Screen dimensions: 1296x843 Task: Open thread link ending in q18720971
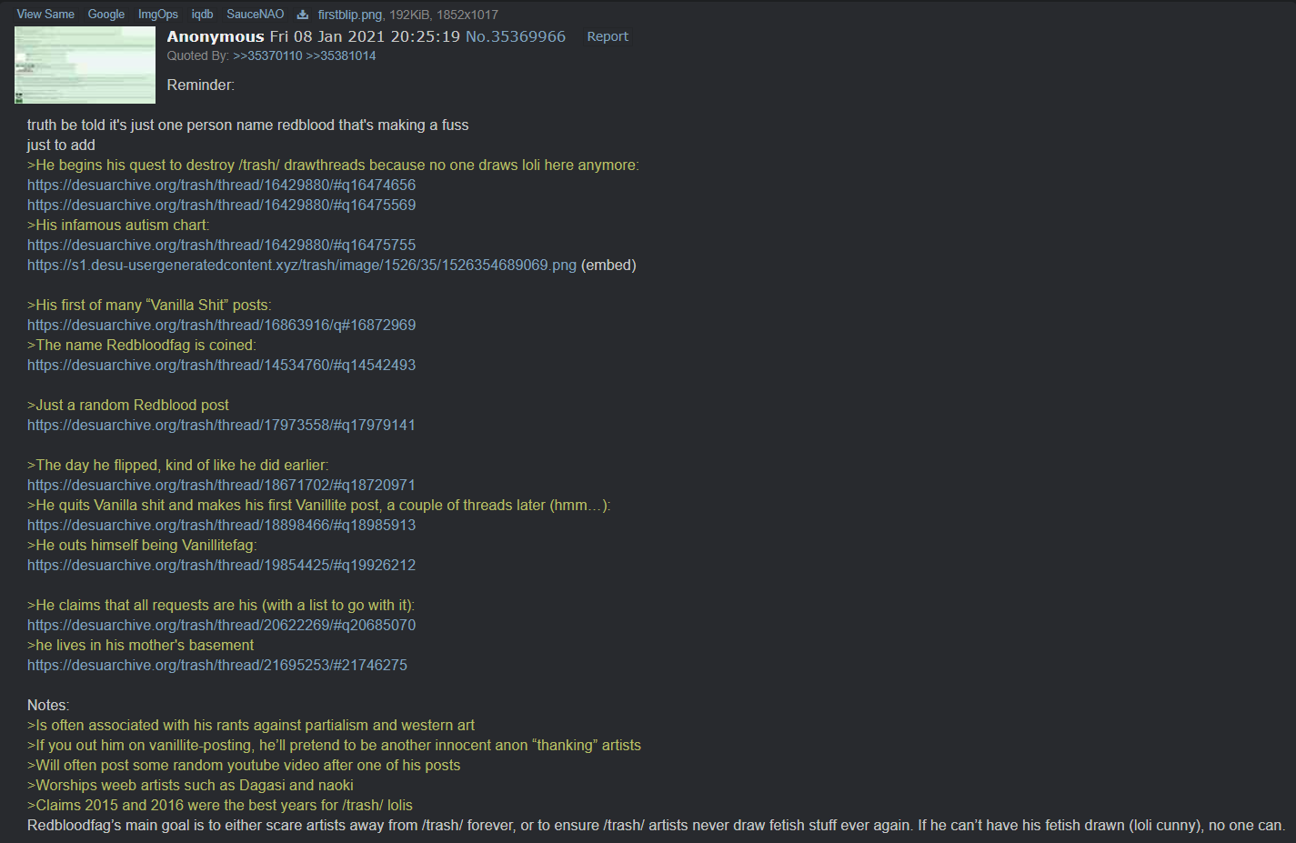click(x=221, y=485)
